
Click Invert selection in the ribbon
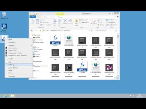coord(112,25)
